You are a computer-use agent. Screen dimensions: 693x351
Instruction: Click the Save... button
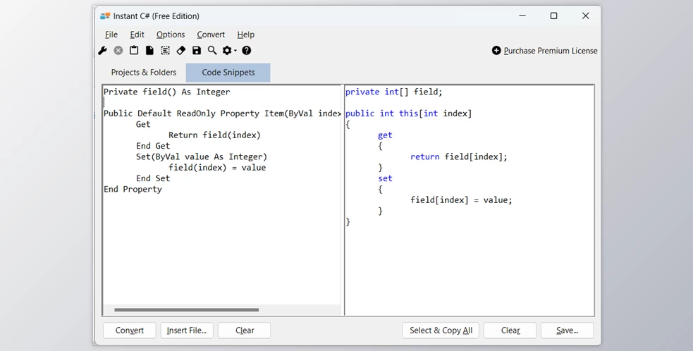tap(567, 331)
